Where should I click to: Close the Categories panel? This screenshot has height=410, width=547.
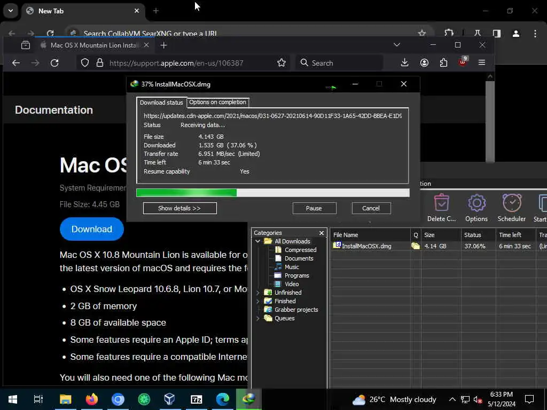tap(322, 233)
